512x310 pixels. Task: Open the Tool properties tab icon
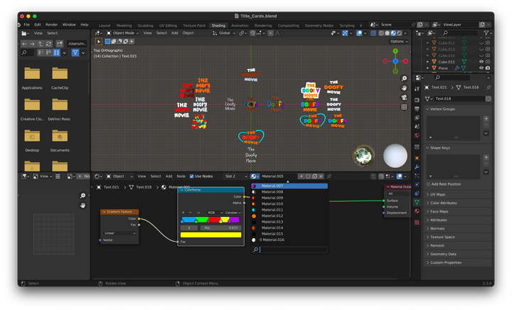[417, 89]
